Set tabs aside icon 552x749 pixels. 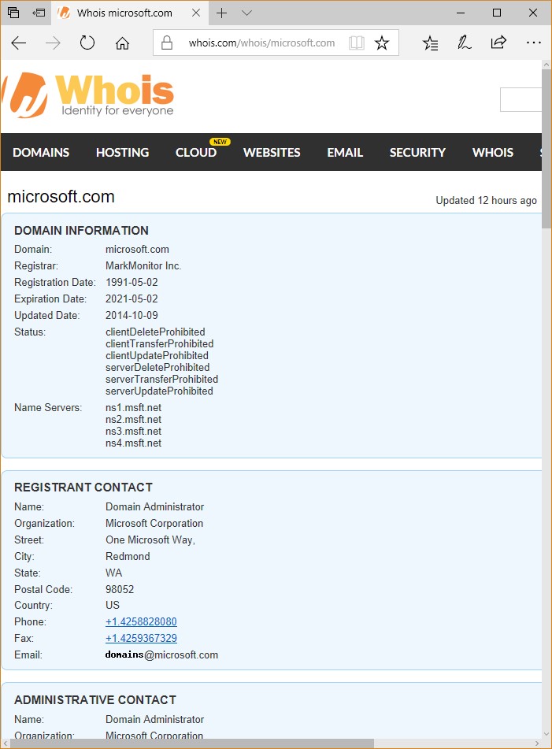coord(39,13)
